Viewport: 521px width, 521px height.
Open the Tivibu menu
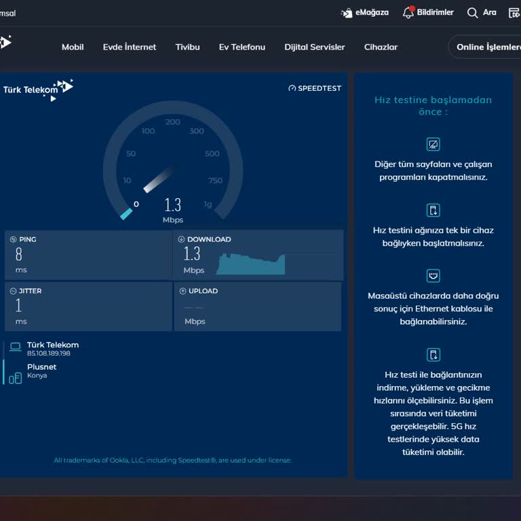click(x=187, y=47)
